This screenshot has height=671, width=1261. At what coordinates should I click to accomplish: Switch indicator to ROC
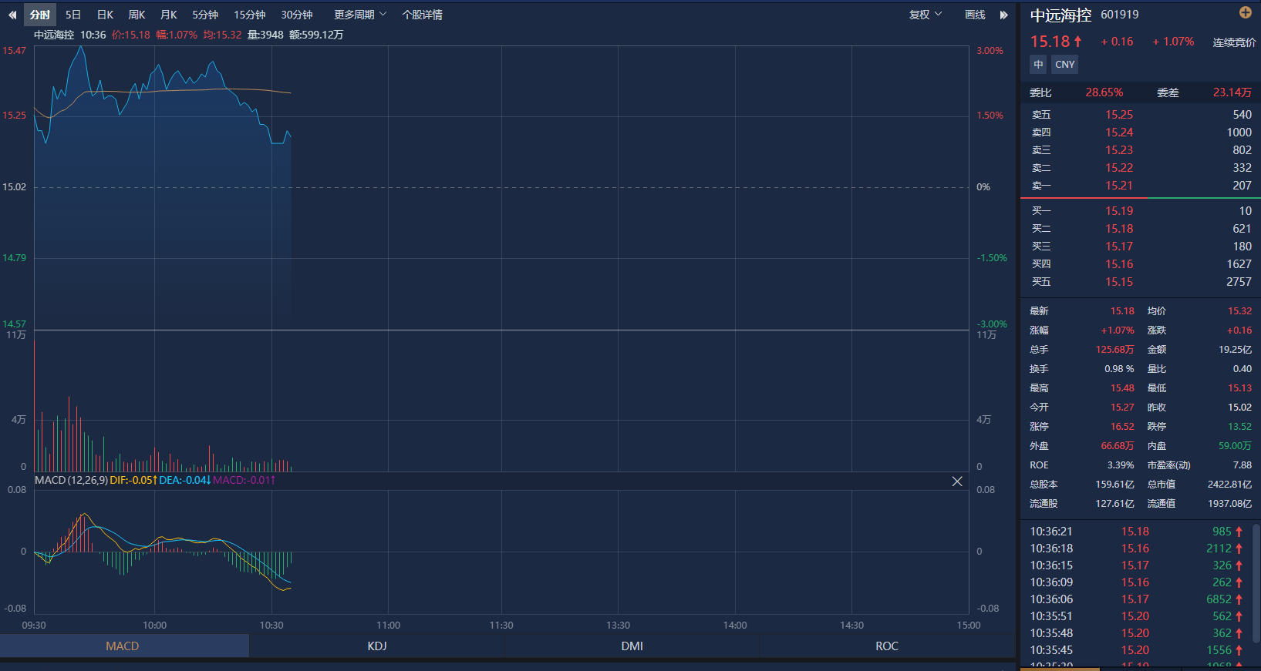pyautogui.click(x=886, y=646)
